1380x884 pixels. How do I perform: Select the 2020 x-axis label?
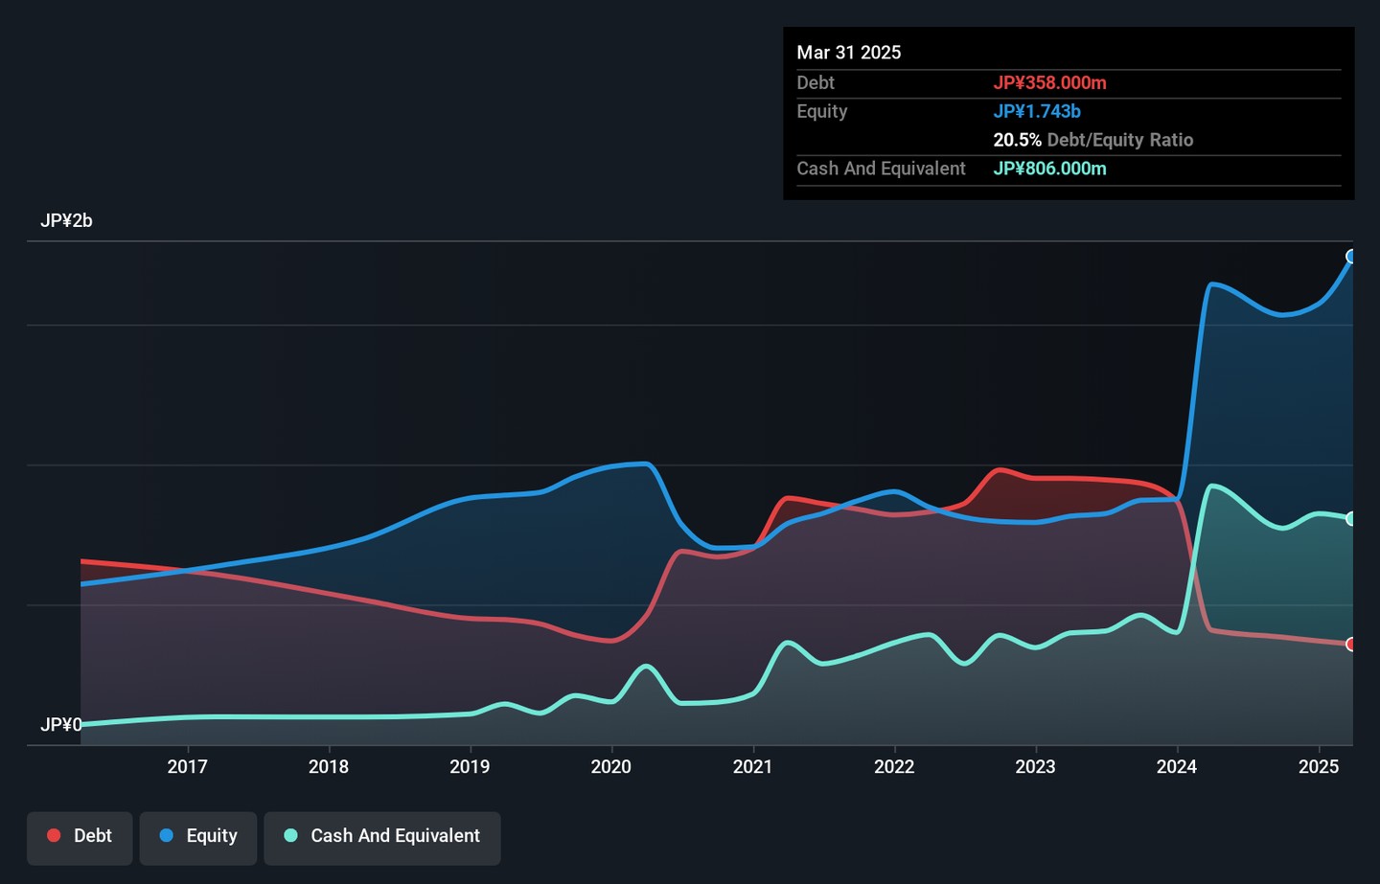point(611,767)
